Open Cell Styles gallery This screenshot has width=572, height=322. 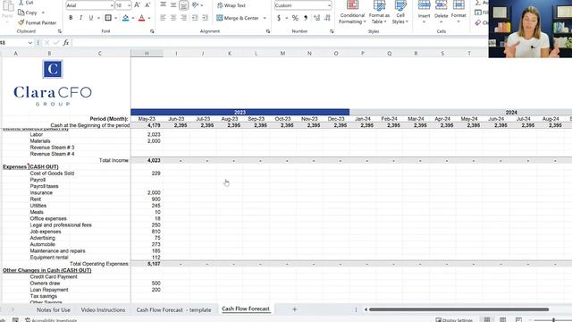[400, 13]
